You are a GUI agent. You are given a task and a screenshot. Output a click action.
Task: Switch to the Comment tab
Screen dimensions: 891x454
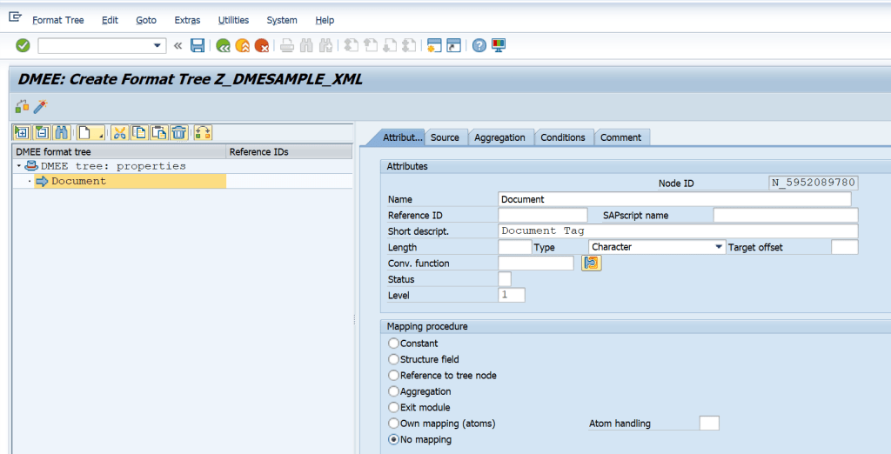[620, 137]
